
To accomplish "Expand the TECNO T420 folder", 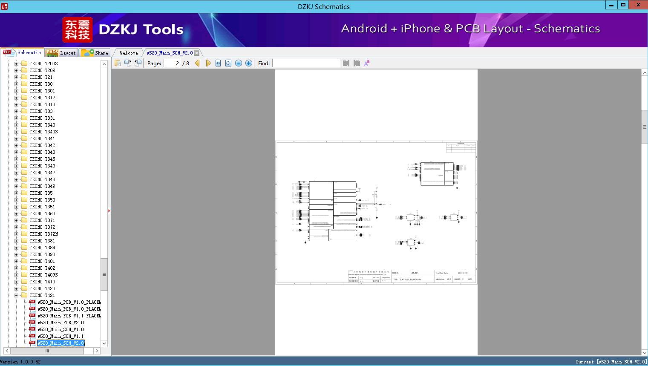I will [17, 288].
